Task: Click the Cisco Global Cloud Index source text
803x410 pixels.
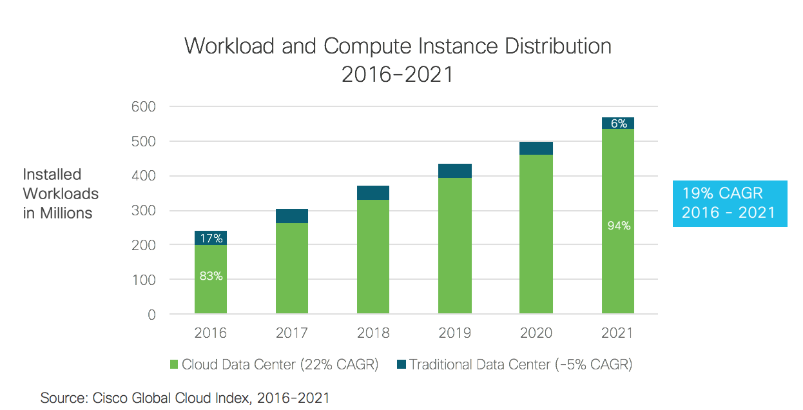Action: point(185,398)
